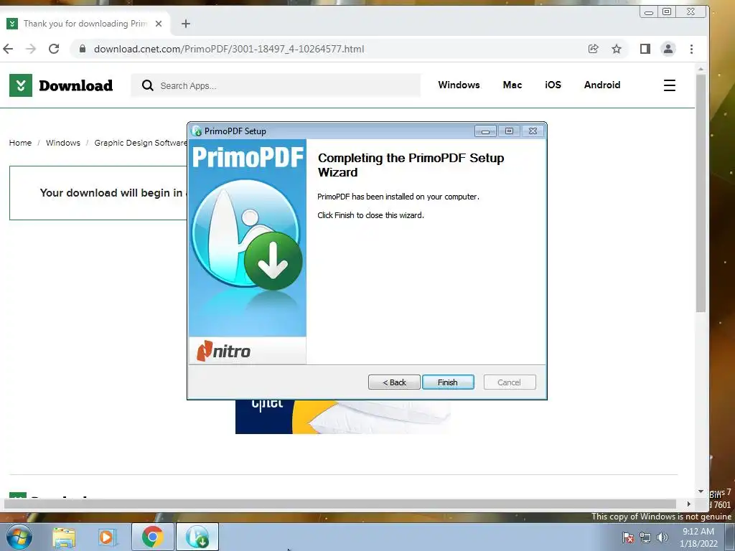Open the Android category menu

(602, 85)
